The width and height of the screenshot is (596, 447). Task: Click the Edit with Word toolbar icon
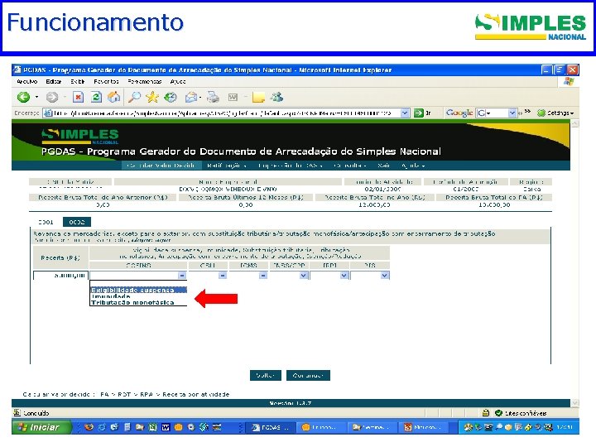point(233,98)
